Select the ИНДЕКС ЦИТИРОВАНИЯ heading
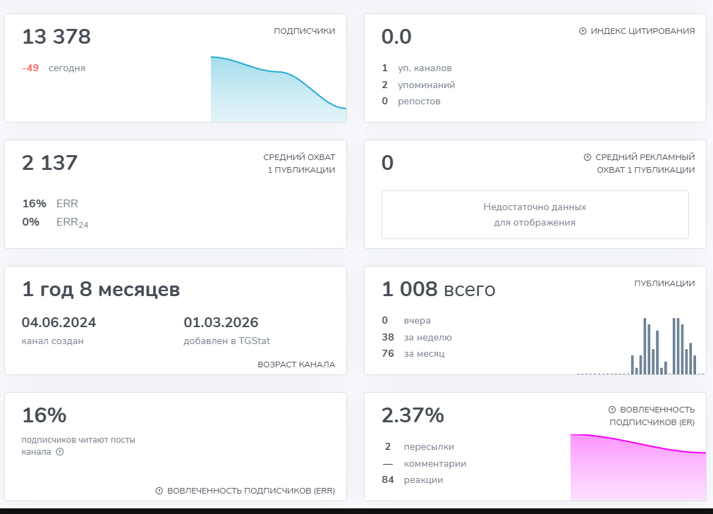 [642, 31]
